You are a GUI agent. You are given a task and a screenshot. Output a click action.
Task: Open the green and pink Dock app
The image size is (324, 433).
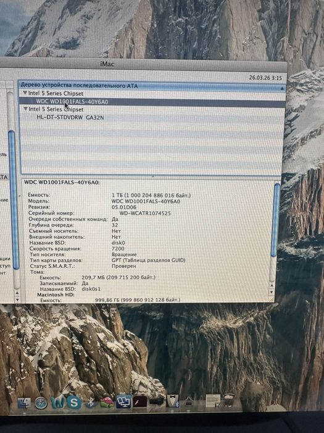point(107,402)
